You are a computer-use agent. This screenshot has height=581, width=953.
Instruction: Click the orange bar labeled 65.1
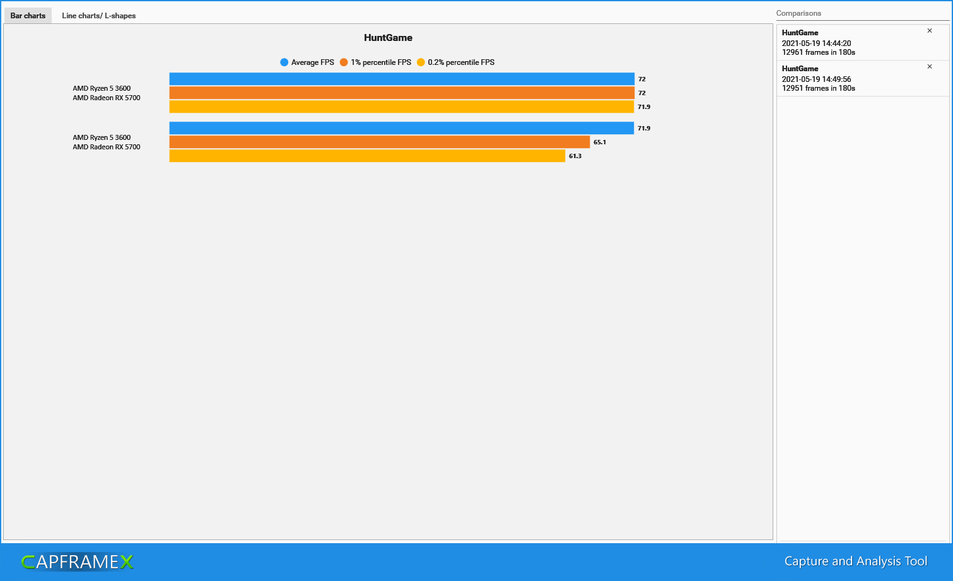[380, 142]
